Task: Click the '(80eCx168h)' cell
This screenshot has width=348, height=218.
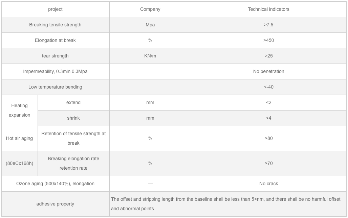Action: pos(19,163)
